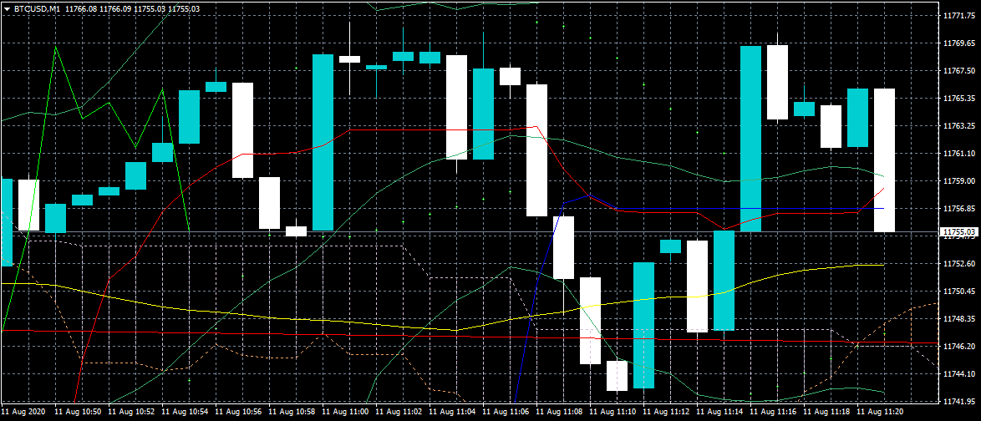Viewport: 981px width, 421px height.
Task: Click the 11 Aug 11:06 time label
Action: 506,413
